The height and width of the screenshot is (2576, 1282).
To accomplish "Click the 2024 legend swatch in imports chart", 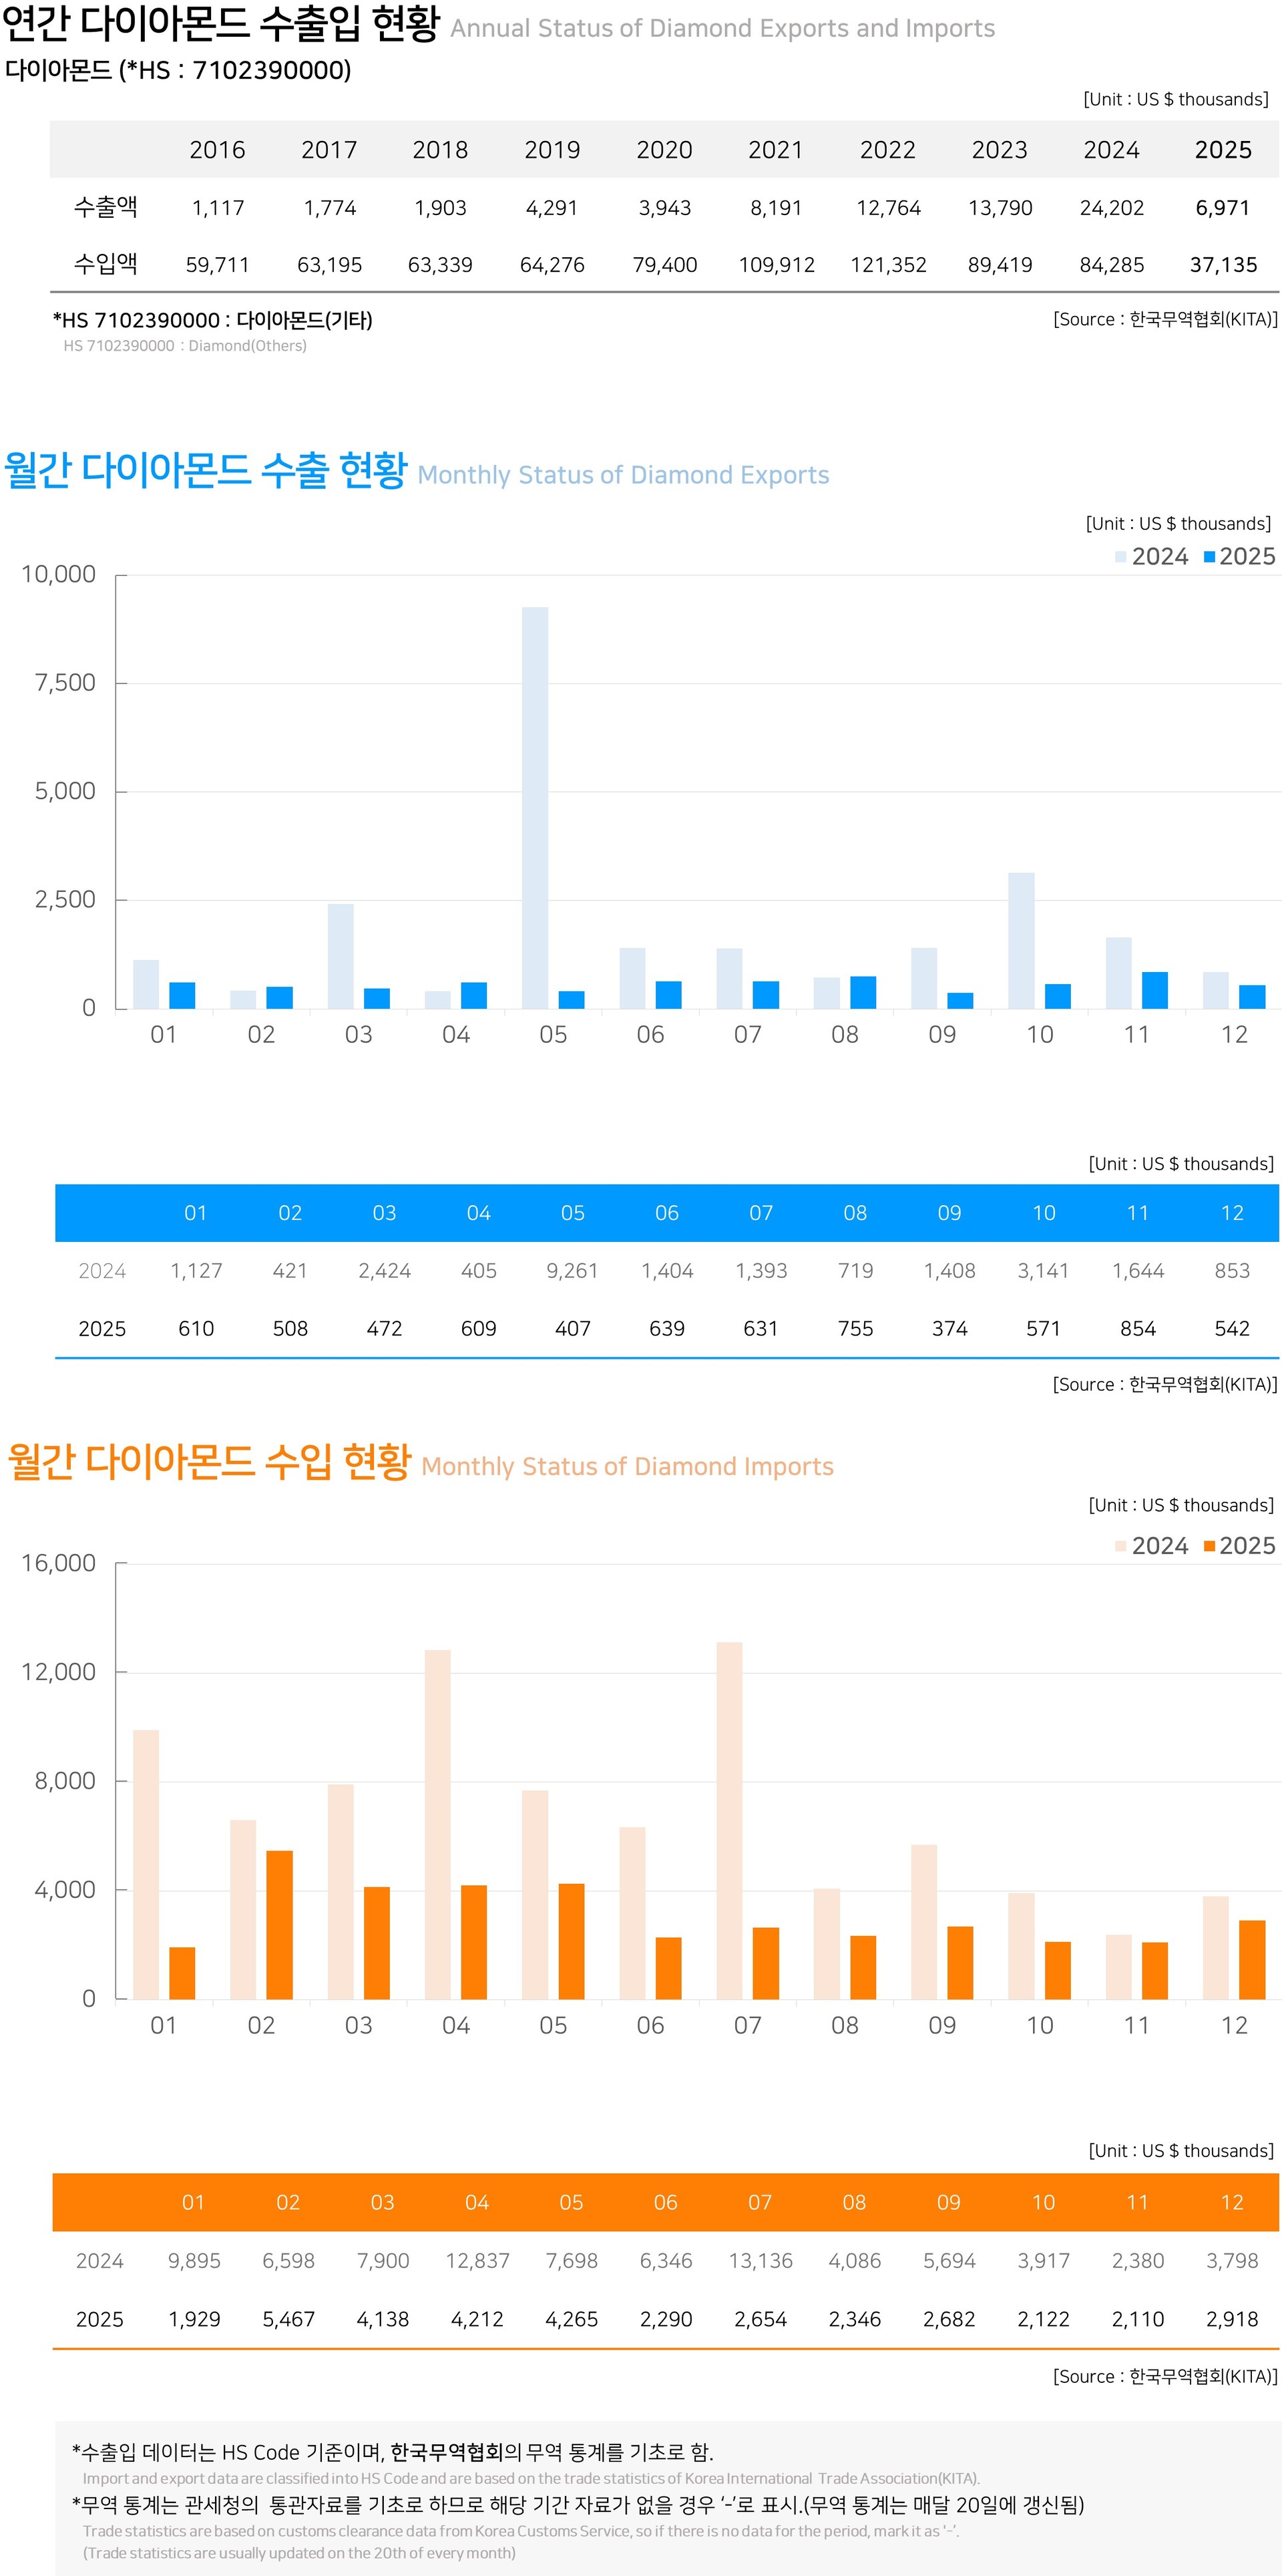I will click(1121, 1546).
